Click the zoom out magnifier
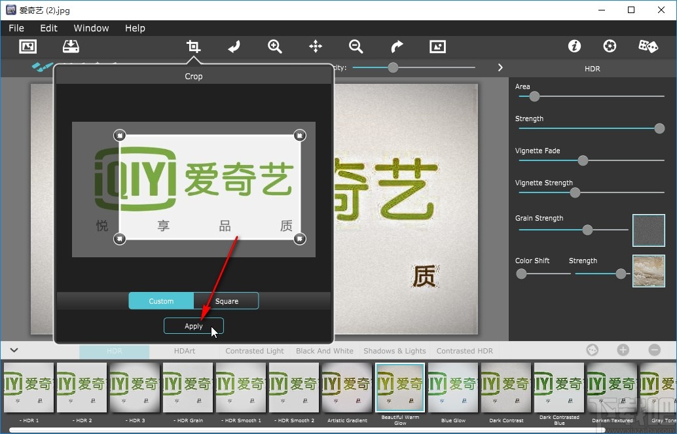Screen dimensions: 677x434 point(356,46)
